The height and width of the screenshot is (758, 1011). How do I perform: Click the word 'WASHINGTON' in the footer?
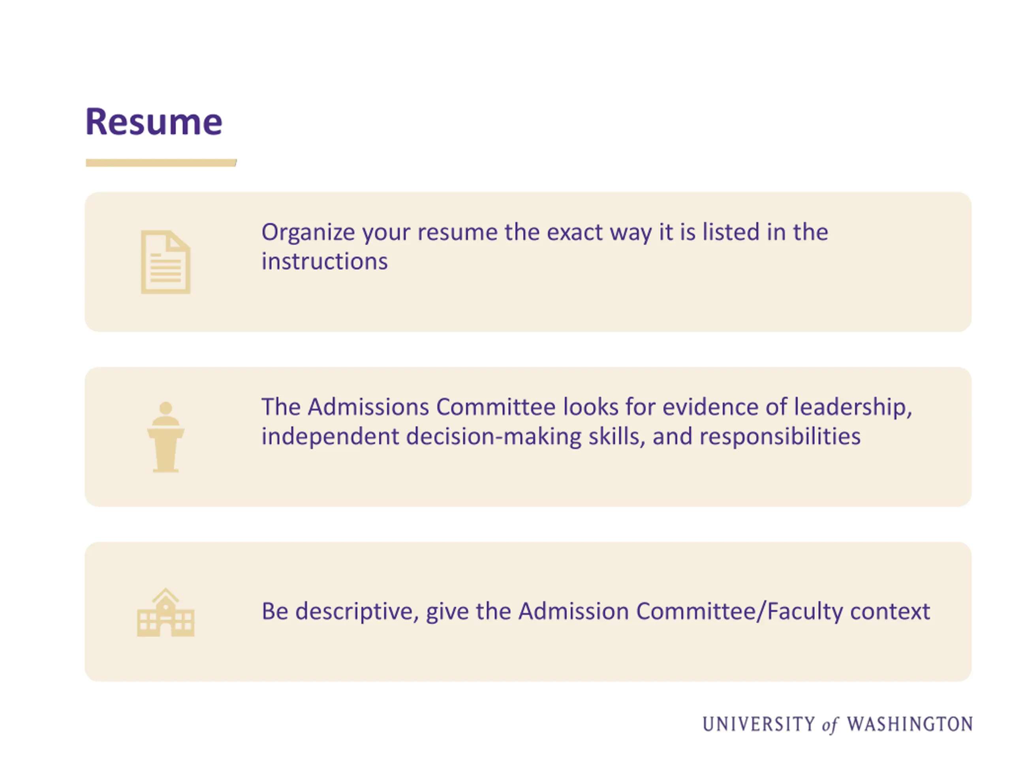click(x=910, y=724)
